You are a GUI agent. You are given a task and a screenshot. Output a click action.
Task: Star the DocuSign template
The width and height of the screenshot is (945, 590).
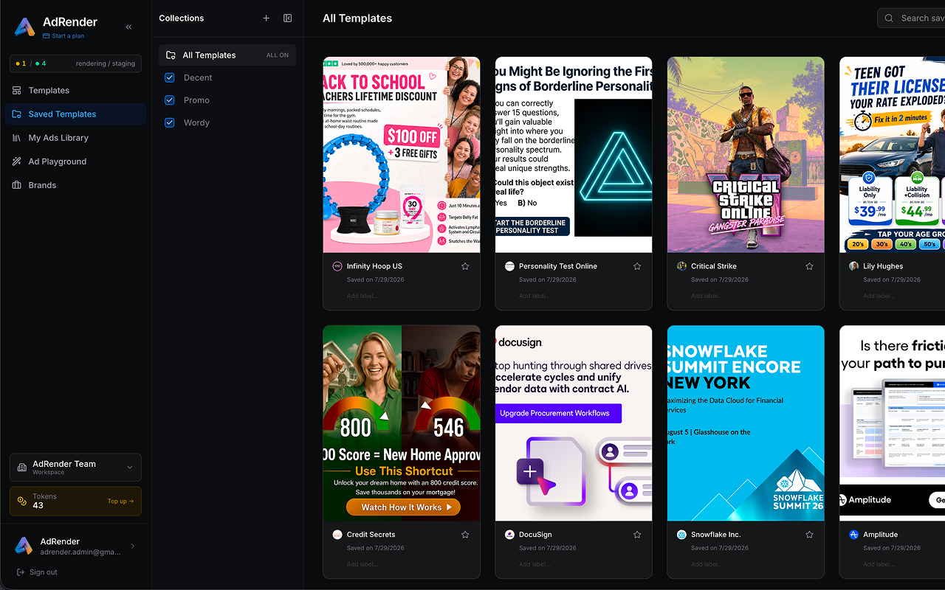click(637, 535)
